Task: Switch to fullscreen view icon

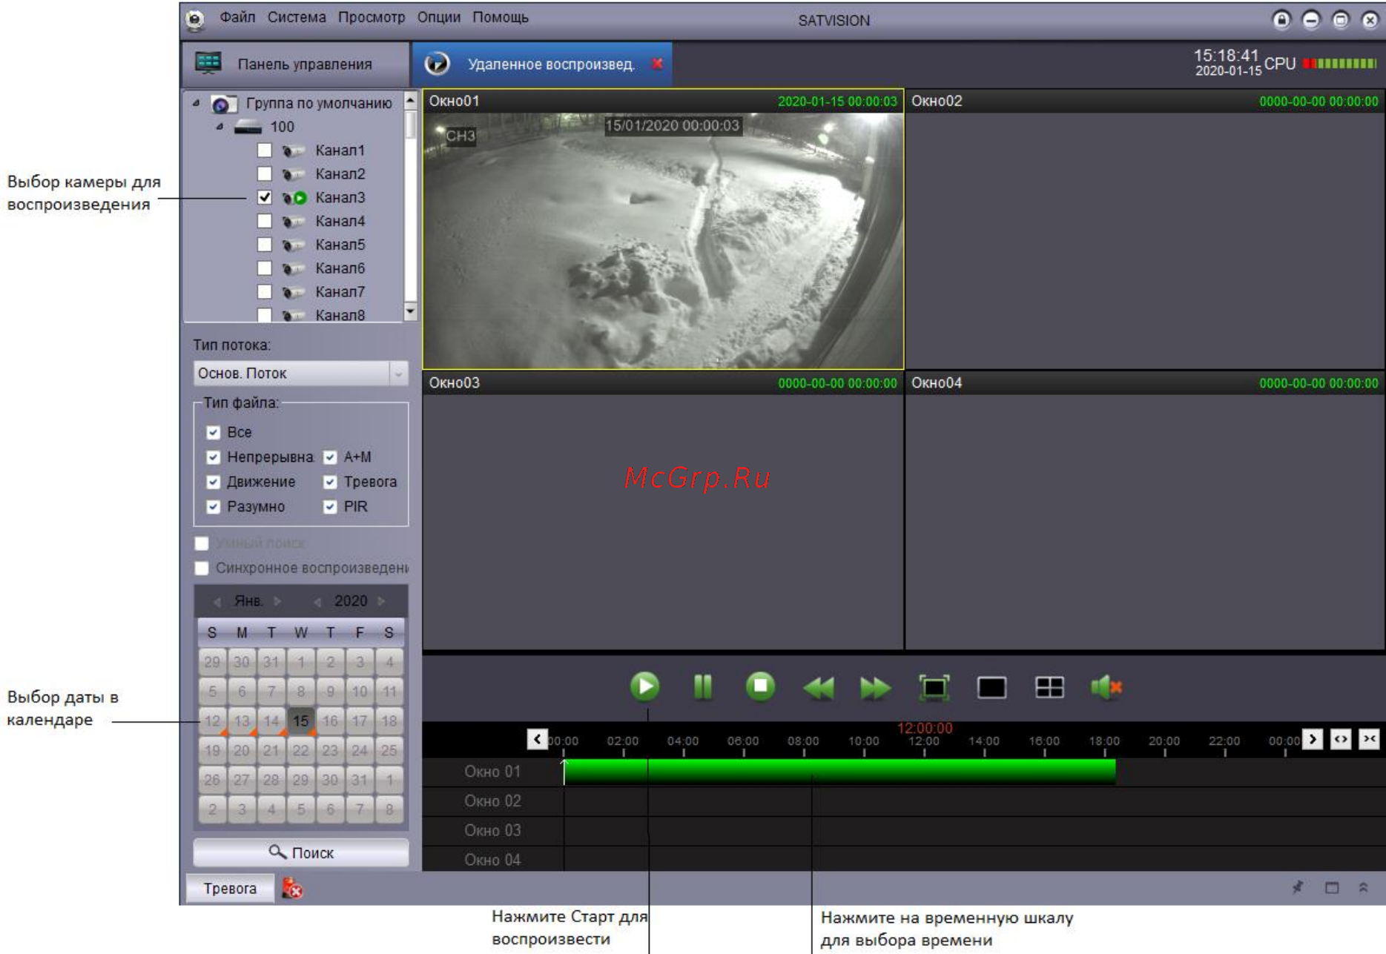Action: point(934,688)
